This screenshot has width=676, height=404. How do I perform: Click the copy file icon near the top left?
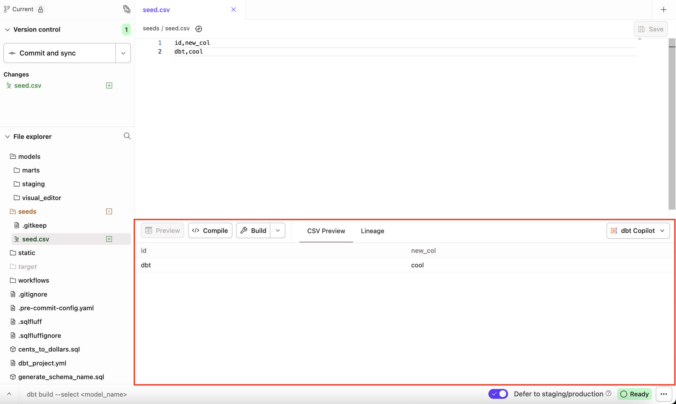click(127, 9)
